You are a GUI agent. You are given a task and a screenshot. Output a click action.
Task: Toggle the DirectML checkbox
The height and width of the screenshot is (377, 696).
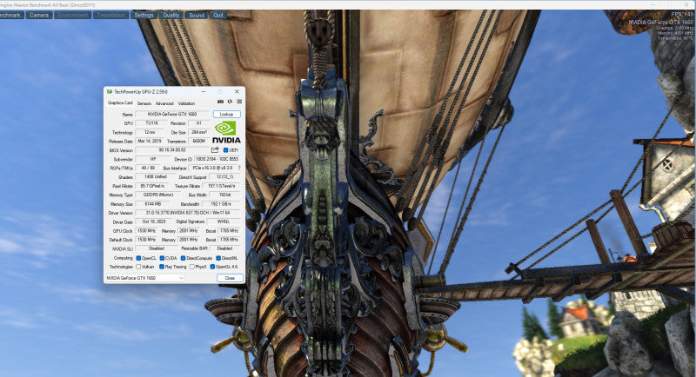pyautogui.click(x=218, y=258)
